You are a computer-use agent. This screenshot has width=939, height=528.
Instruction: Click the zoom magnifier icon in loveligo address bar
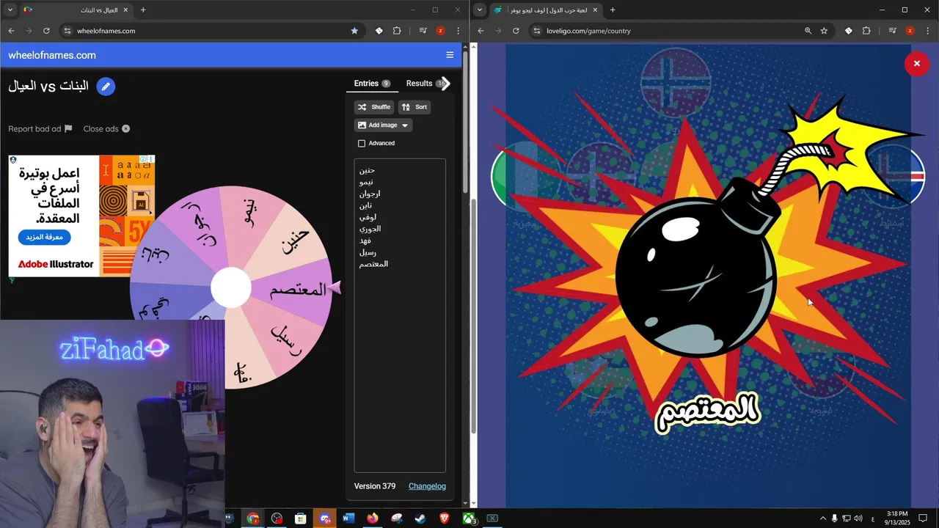pos(808,31)
